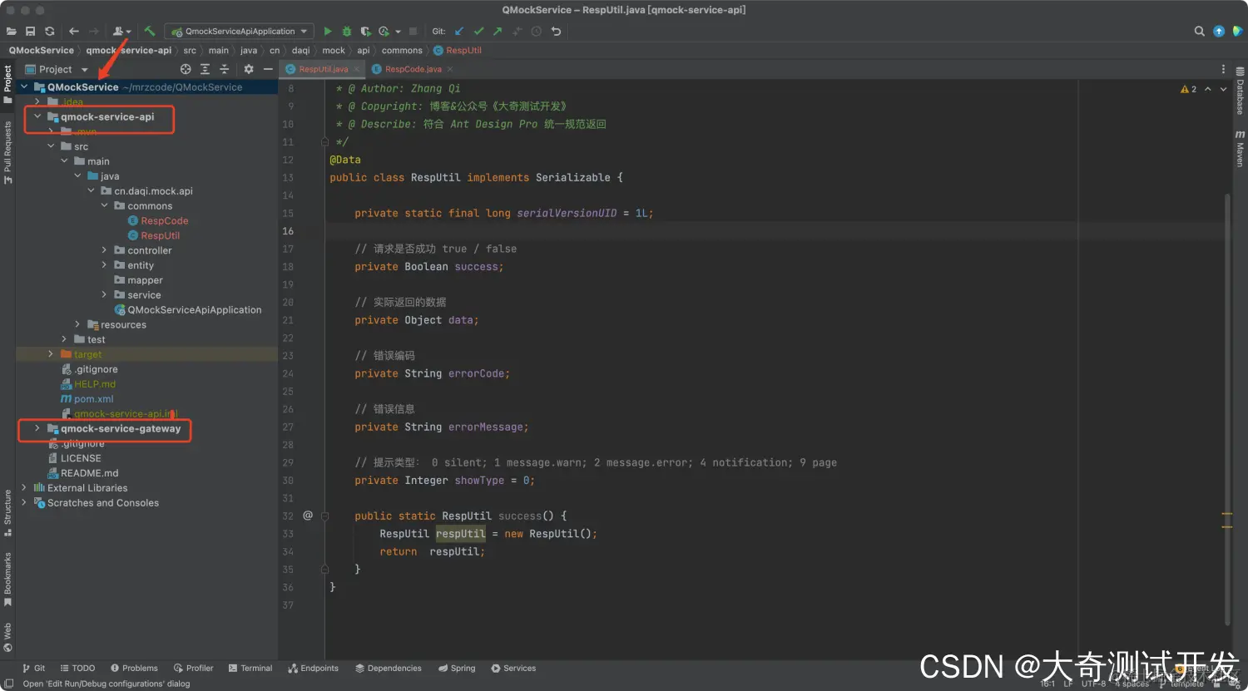
Task: Open the Profiler tool window
Action: (194, 668)
